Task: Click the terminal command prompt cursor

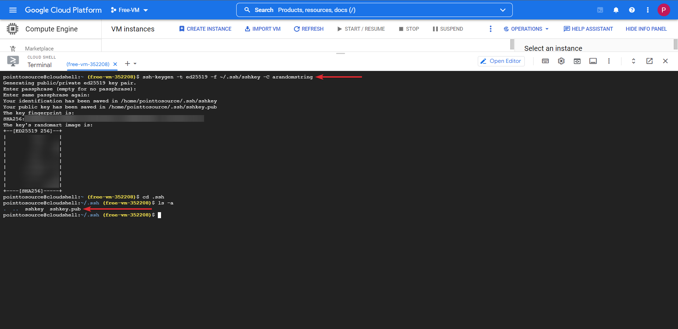Action: (x=159, y=215)
